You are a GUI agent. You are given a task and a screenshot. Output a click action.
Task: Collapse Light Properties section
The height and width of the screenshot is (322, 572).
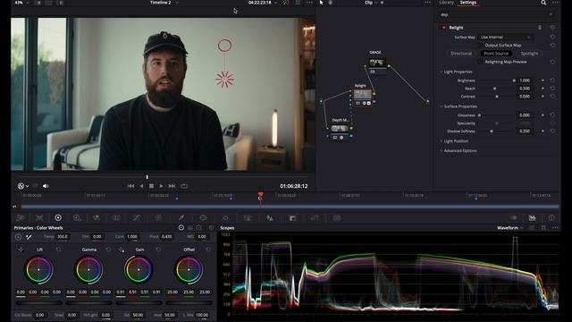(x=441, y=72)
